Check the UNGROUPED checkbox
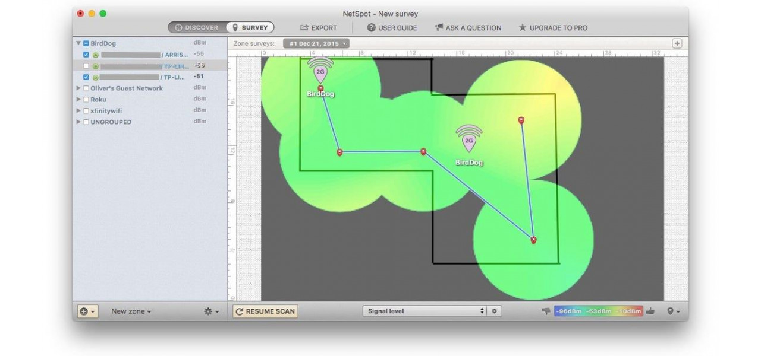 pos(86,122)
